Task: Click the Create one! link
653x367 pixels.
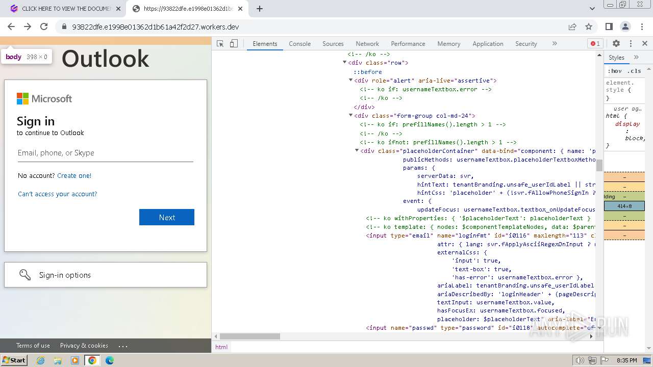Action: pyautogui.click(x=74, y=175)
